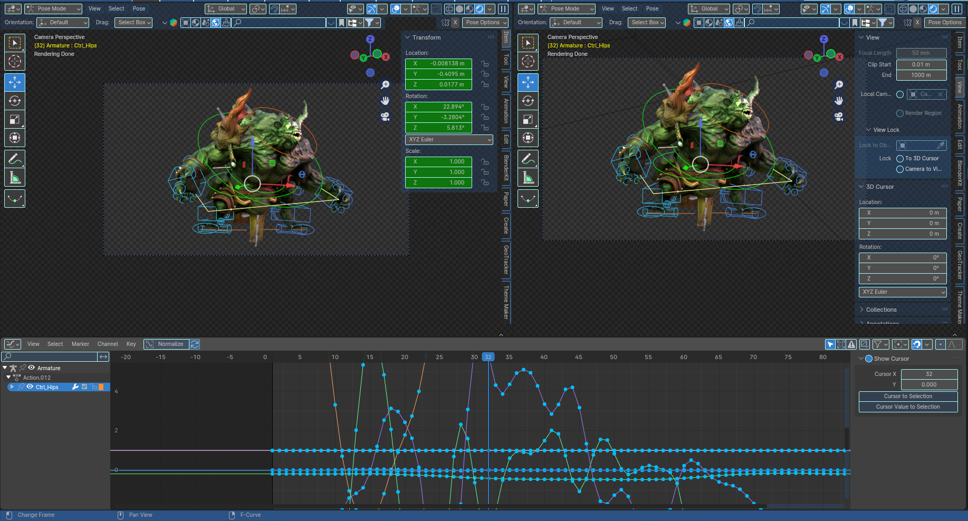
Task: Select the Rotate tool in left viewport toolbar
Action: click(15, 101)
